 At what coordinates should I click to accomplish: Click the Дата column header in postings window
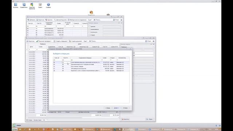(x=31, y=47)
